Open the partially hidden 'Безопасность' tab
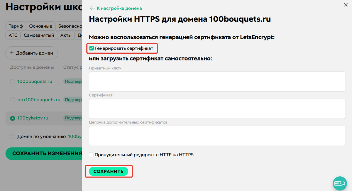The height and width of the screenshot is (191, 352). tap(69, 26)
